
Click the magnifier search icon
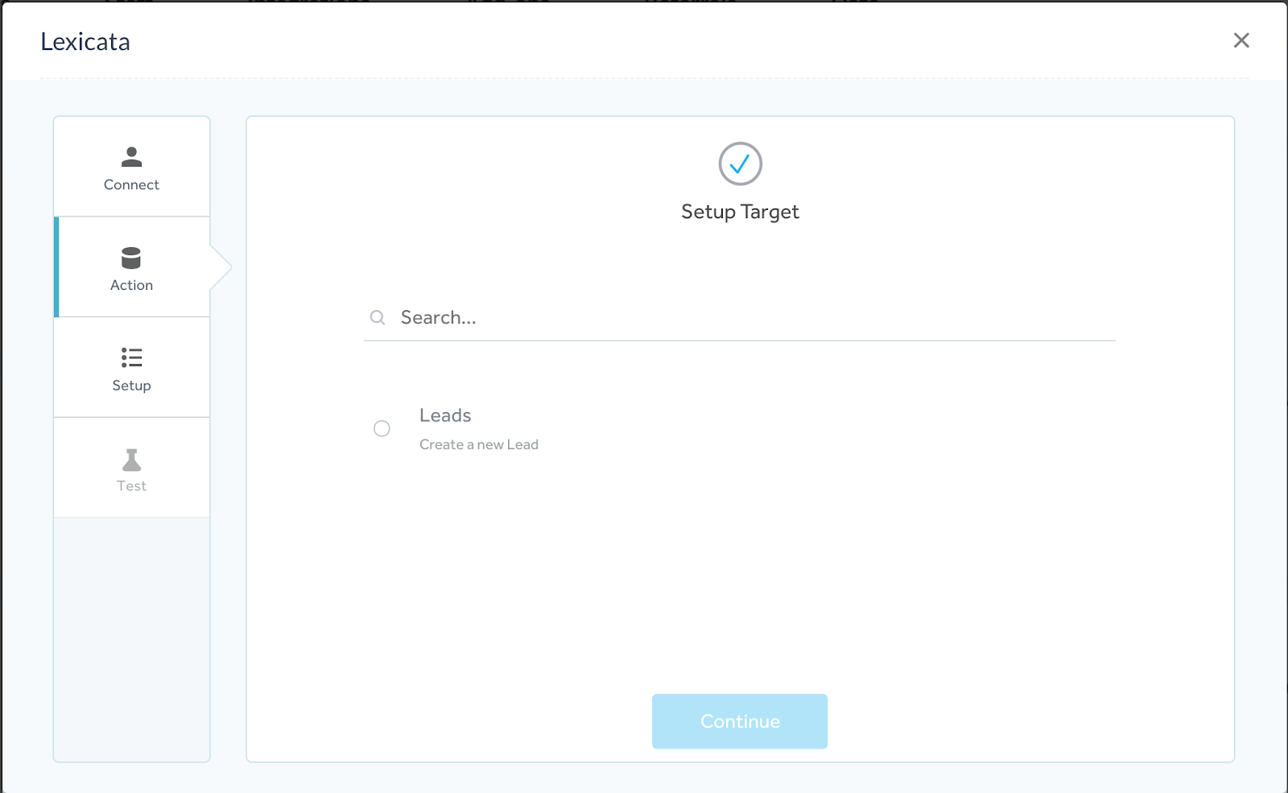(378, 317)
